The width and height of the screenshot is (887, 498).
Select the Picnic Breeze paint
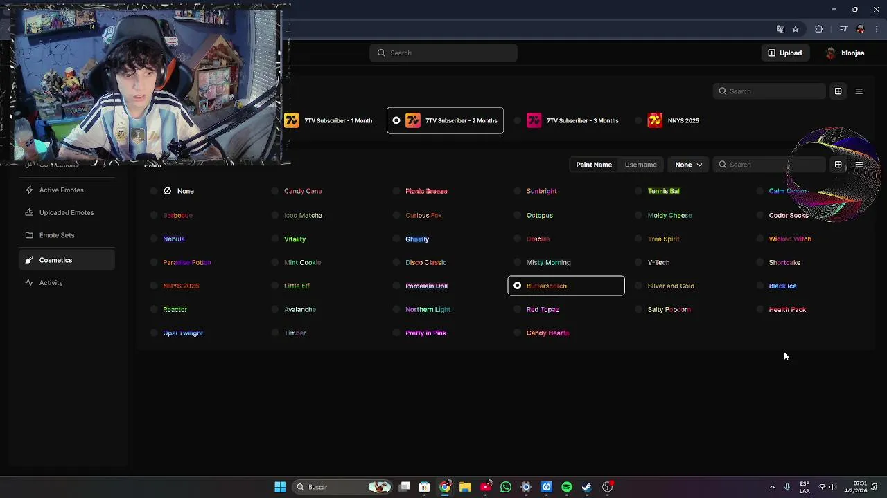(426, 191)
